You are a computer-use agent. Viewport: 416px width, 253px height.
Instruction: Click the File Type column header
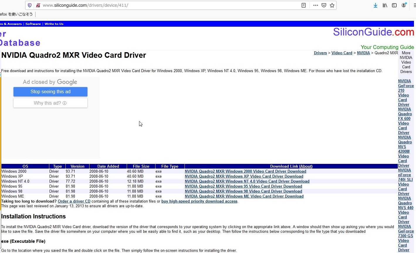(170, 166)
